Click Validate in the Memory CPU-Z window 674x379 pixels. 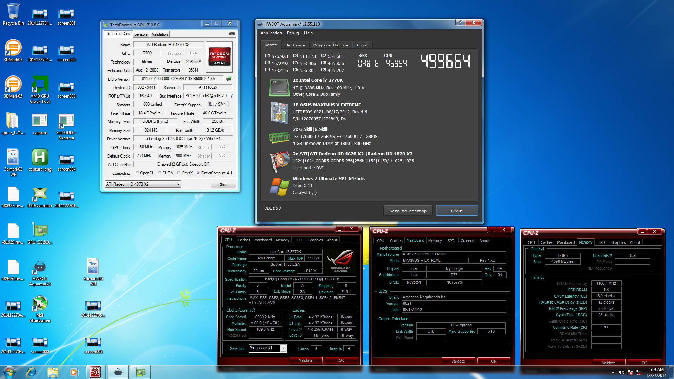[609, 363]
